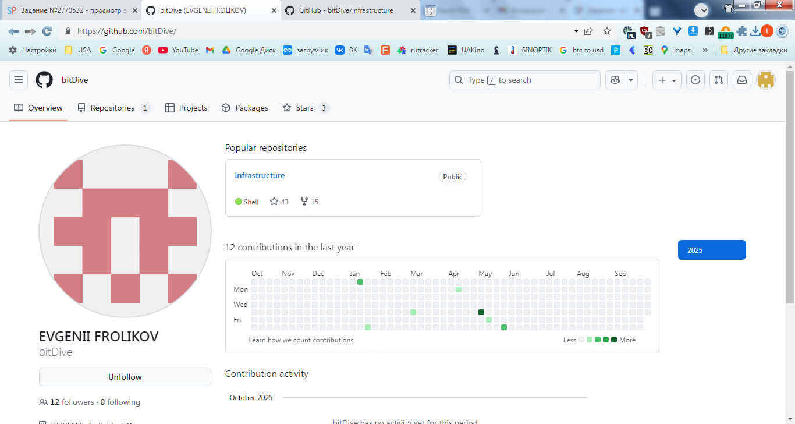Open the user avatar menu in header
The height and width of the screenshot is (424, 795).
coord(766,80)
